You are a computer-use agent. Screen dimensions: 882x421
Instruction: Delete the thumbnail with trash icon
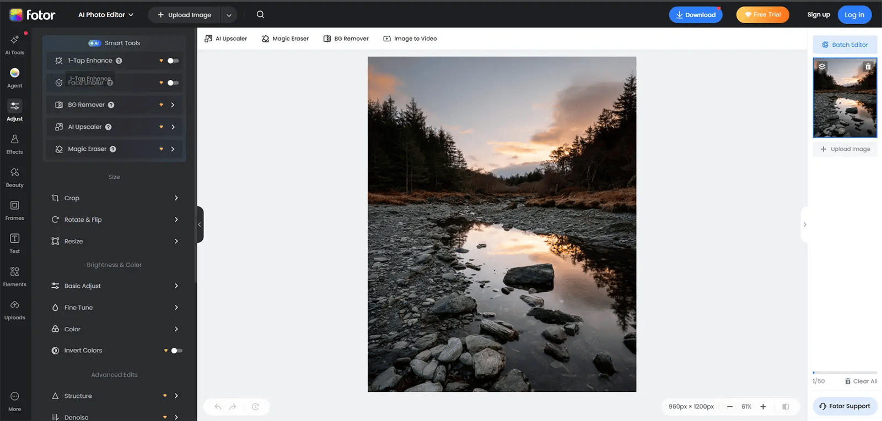pyautogui.click(x=868, y=67)
